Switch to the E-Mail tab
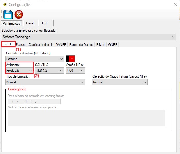The height and width of the screenshot is (154, 180). point(100,45)
